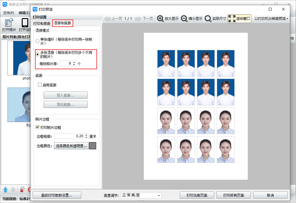This screenshot has width=296, height=203.
Task: Select single photo loop (单张循环) radio option
Action: coord(37,41)
